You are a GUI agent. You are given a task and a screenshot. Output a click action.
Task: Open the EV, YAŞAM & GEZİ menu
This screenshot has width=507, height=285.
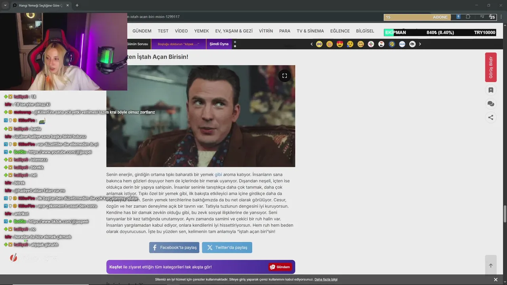pos(234,31)
